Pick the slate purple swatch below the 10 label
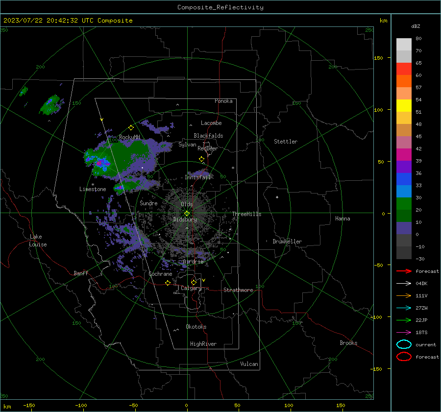This screenshot has height=412, width=441. (404, 228)
